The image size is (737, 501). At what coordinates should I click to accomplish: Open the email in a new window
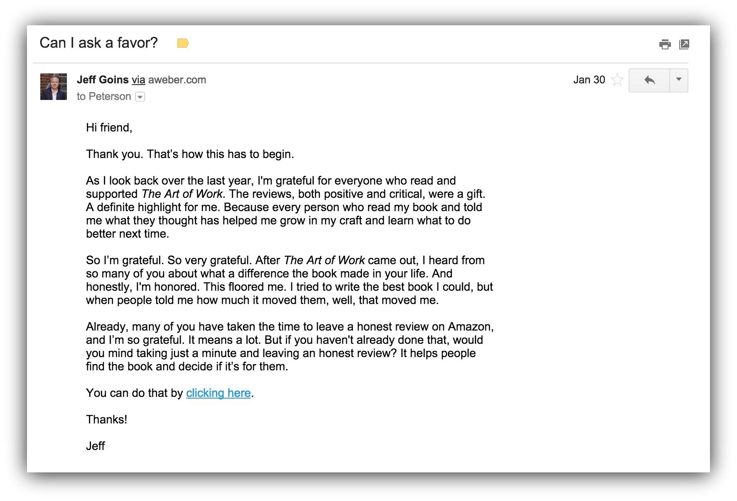[x=684, y=44]
